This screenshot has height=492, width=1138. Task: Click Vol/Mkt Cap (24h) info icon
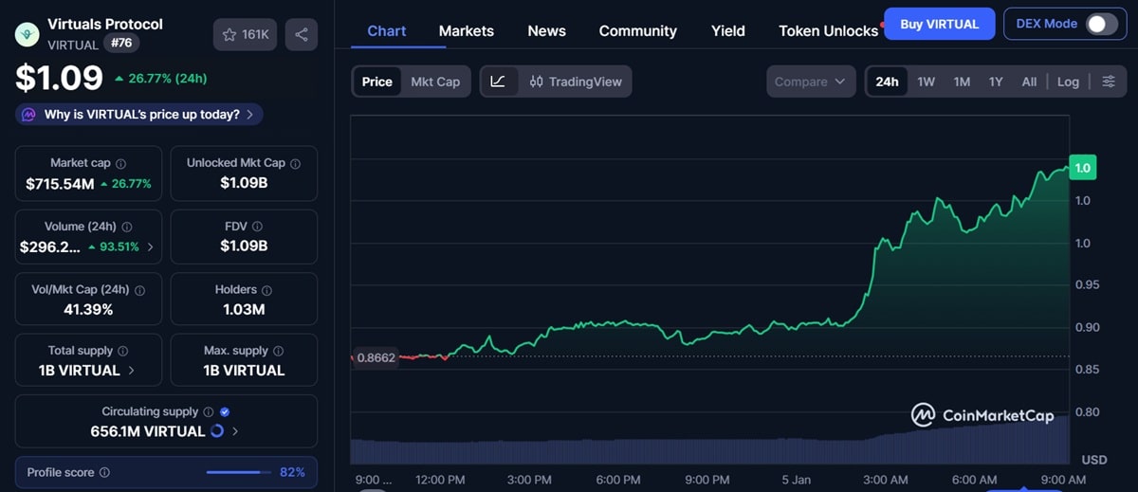click(138, 290)
